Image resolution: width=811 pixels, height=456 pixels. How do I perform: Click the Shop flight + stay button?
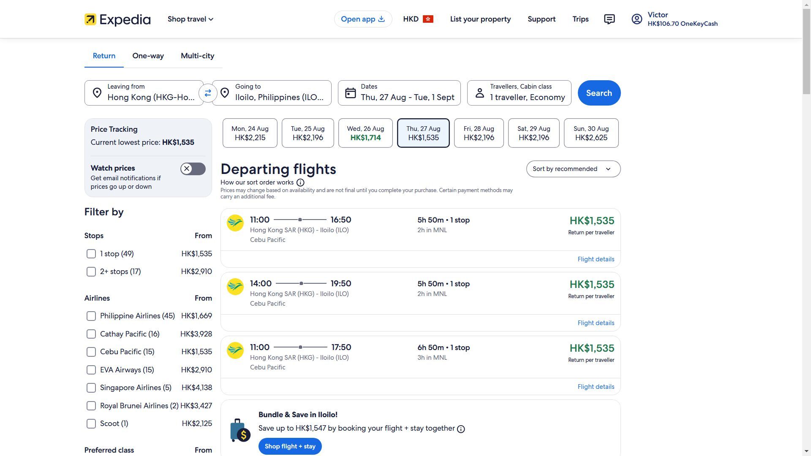tap(290, 446)
